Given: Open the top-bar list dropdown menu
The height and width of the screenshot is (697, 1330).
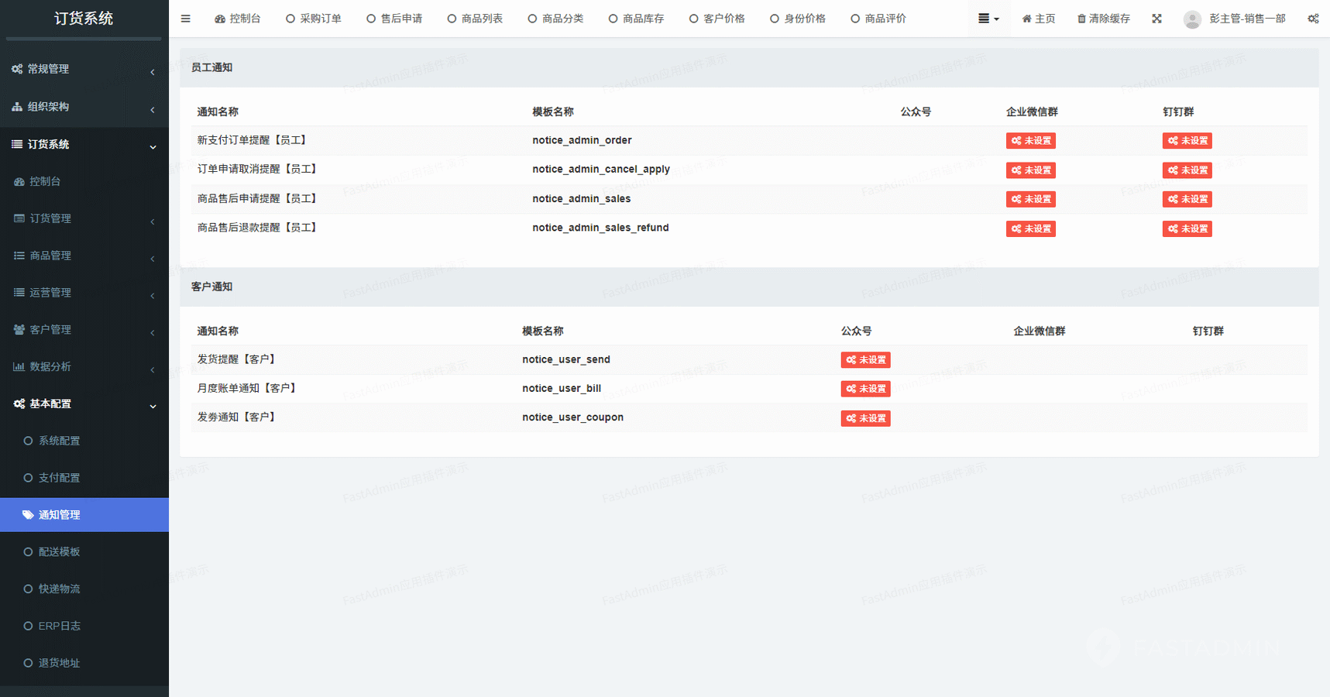Looking at the screenshot, I should [x=988, y=19].
